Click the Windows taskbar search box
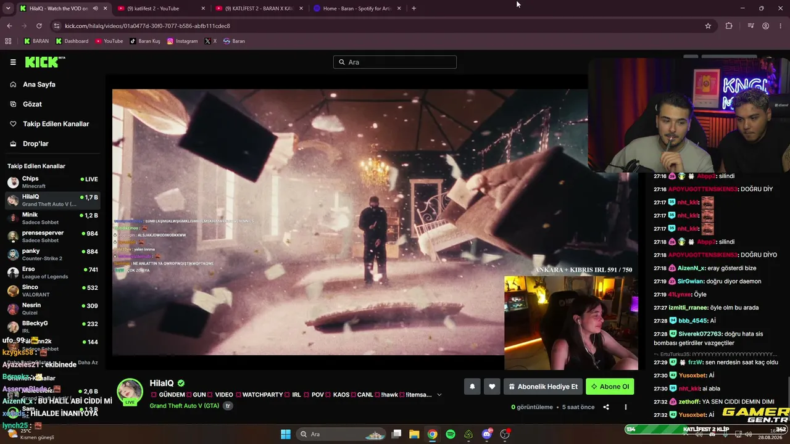The height and width of the screenshot is (444, 790). [x=341, y=434]
